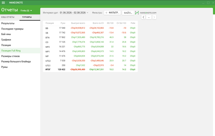This screenshot has height=136, width=215.
Task: Click EV value Chip13,858,143
Action: coord(97,42)
